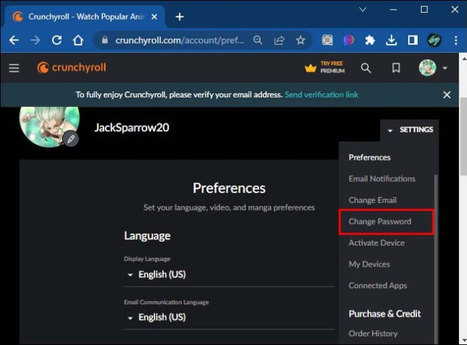The height and width of the screenshot is (345, 467).
Task: Open the browser home page
Action: click(78, 40)
